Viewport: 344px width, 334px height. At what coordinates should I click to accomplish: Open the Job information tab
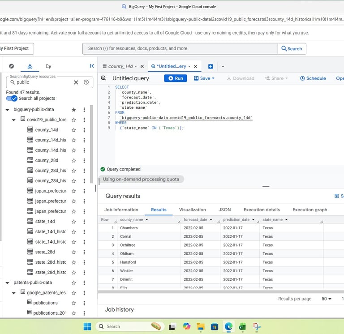click(x=121, y=210)
